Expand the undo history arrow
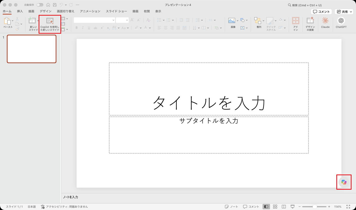 click(x=66, y=5)
